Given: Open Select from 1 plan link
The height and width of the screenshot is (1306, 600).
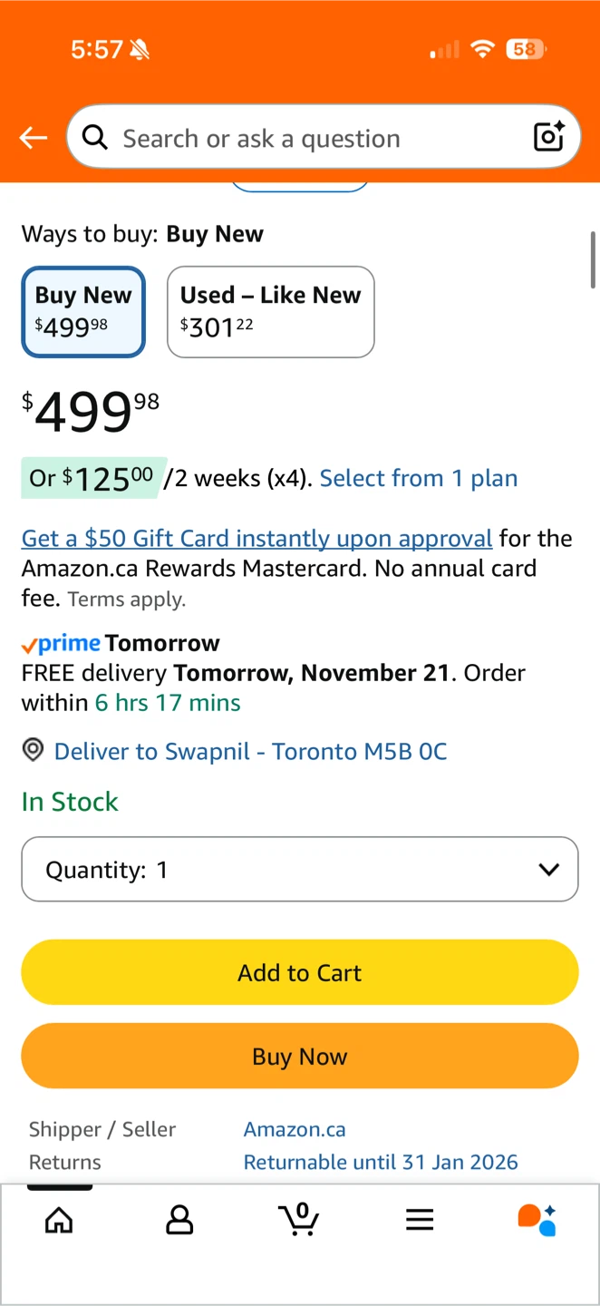Looking at the screenshot, I should 419,478.
